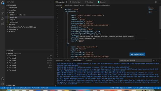161x91 pixels.
Task: Open the Run and Debug view
Action: [x=3, y=18]
